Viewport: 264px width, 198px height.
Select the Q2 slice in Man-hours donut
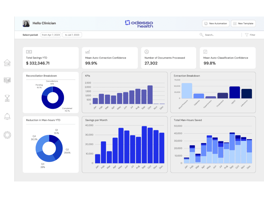pyautogui.click(x=60, y=150)
